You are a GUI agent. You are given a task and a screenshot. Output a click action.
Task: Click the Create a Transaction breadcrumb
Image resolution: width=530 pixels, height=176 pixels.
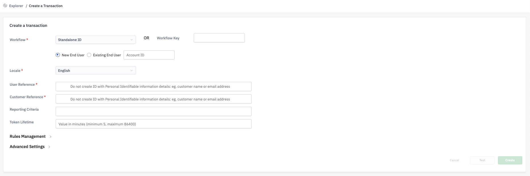[x=45, y=6]
